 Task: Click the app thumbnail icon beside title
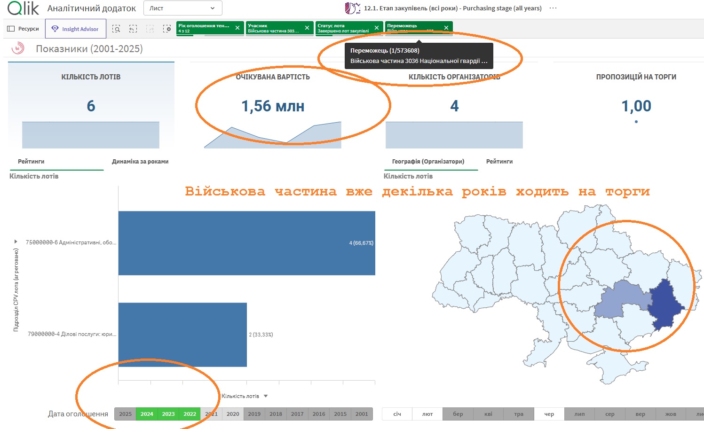(x=353, y=8)
